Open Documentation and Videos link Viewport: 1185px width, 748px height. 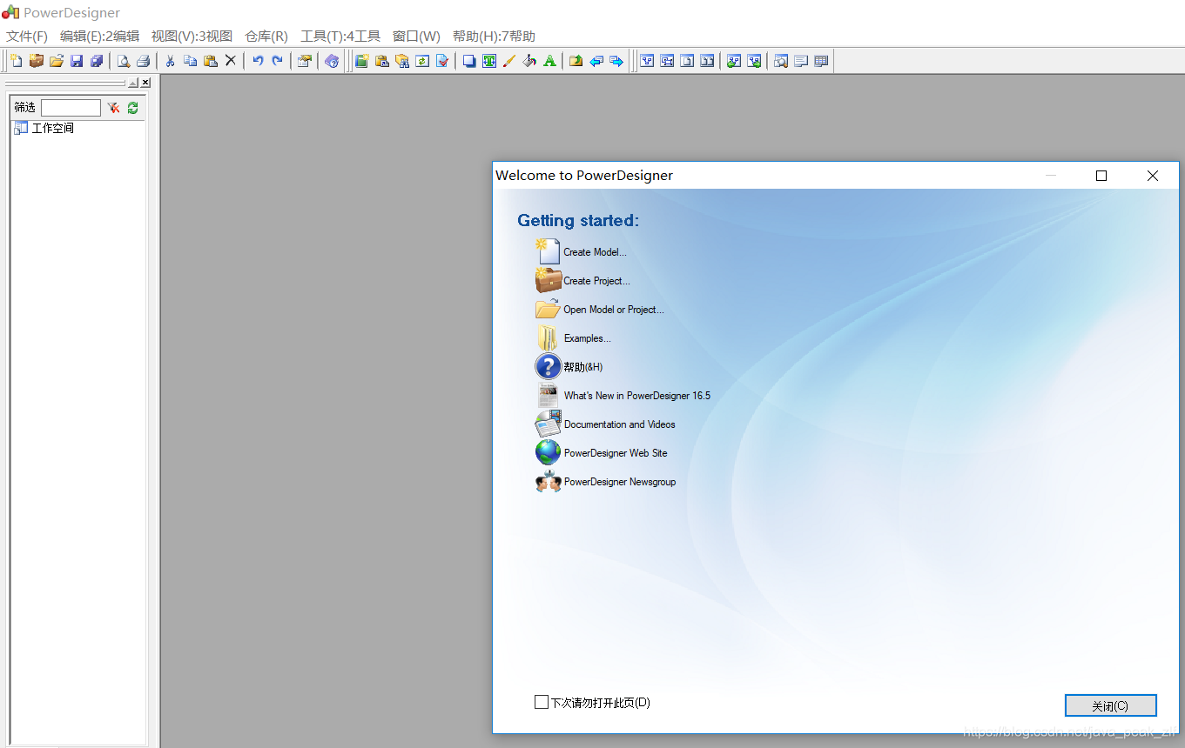(x=620, y=424)
